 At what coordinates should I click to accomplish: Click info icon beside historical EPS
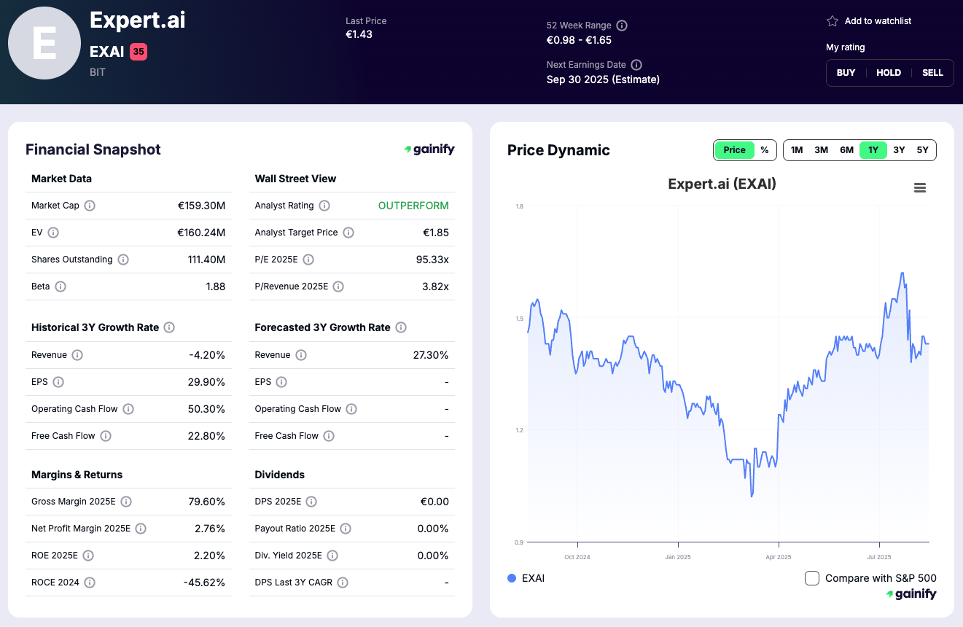pyautogui.click(x=58, y=382)
